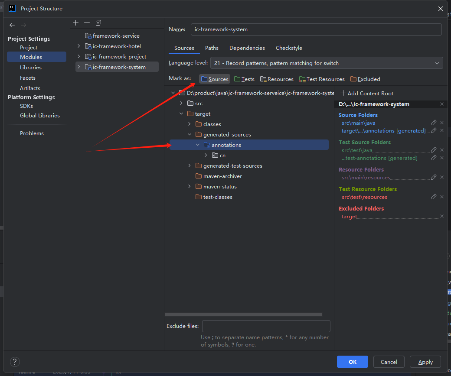Expand the src folder in tree
Viewport: 451px width, 376px height.
pos(181,104)
